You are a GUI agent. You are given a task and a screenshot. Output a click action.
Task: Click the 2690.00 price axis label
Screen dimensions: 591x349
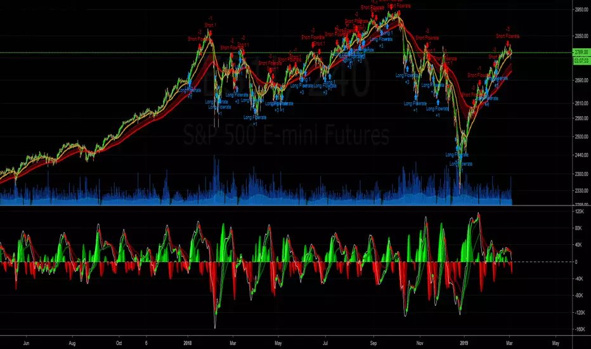(581, 81)
